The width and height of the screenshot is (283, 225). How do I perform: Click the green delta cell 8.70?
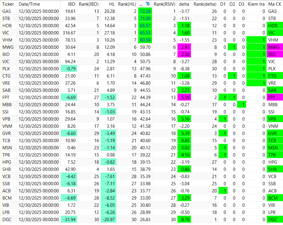pos(184,220)
